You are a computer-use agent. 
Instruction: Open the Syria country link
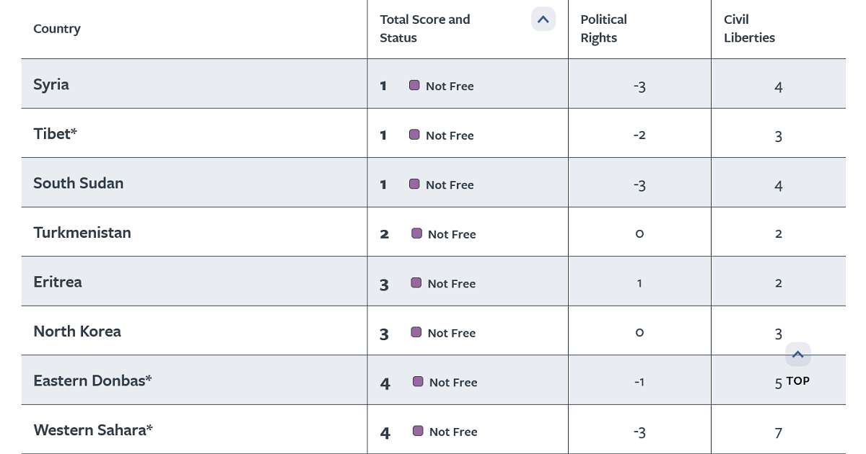[51, 84]
